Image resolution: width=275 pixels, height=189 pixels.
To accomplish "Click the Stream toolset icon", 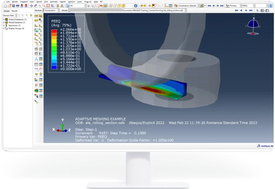I will (36, 91).
